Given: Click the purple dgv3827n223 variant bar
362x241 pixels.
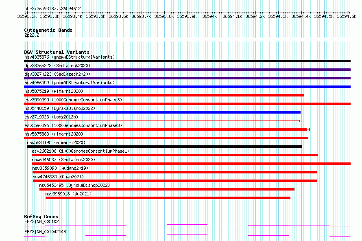Looking at the screenshot, I should pyautogui.click(x=187, y=78).
